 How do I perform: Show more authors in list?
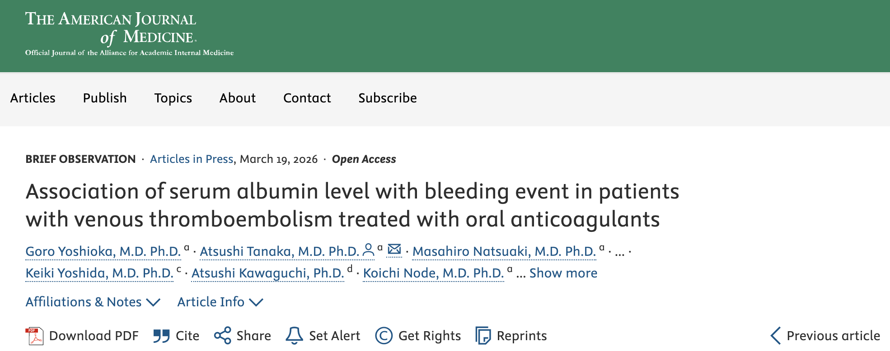563,273
